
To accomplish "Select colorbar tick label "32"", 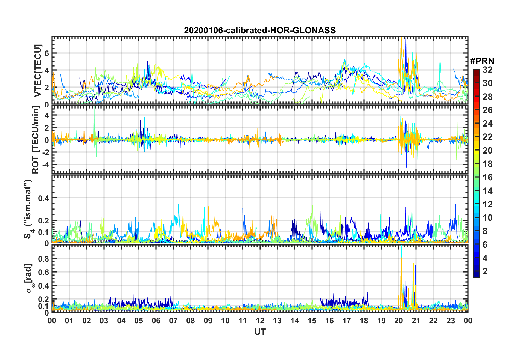I will pos(488,70).
